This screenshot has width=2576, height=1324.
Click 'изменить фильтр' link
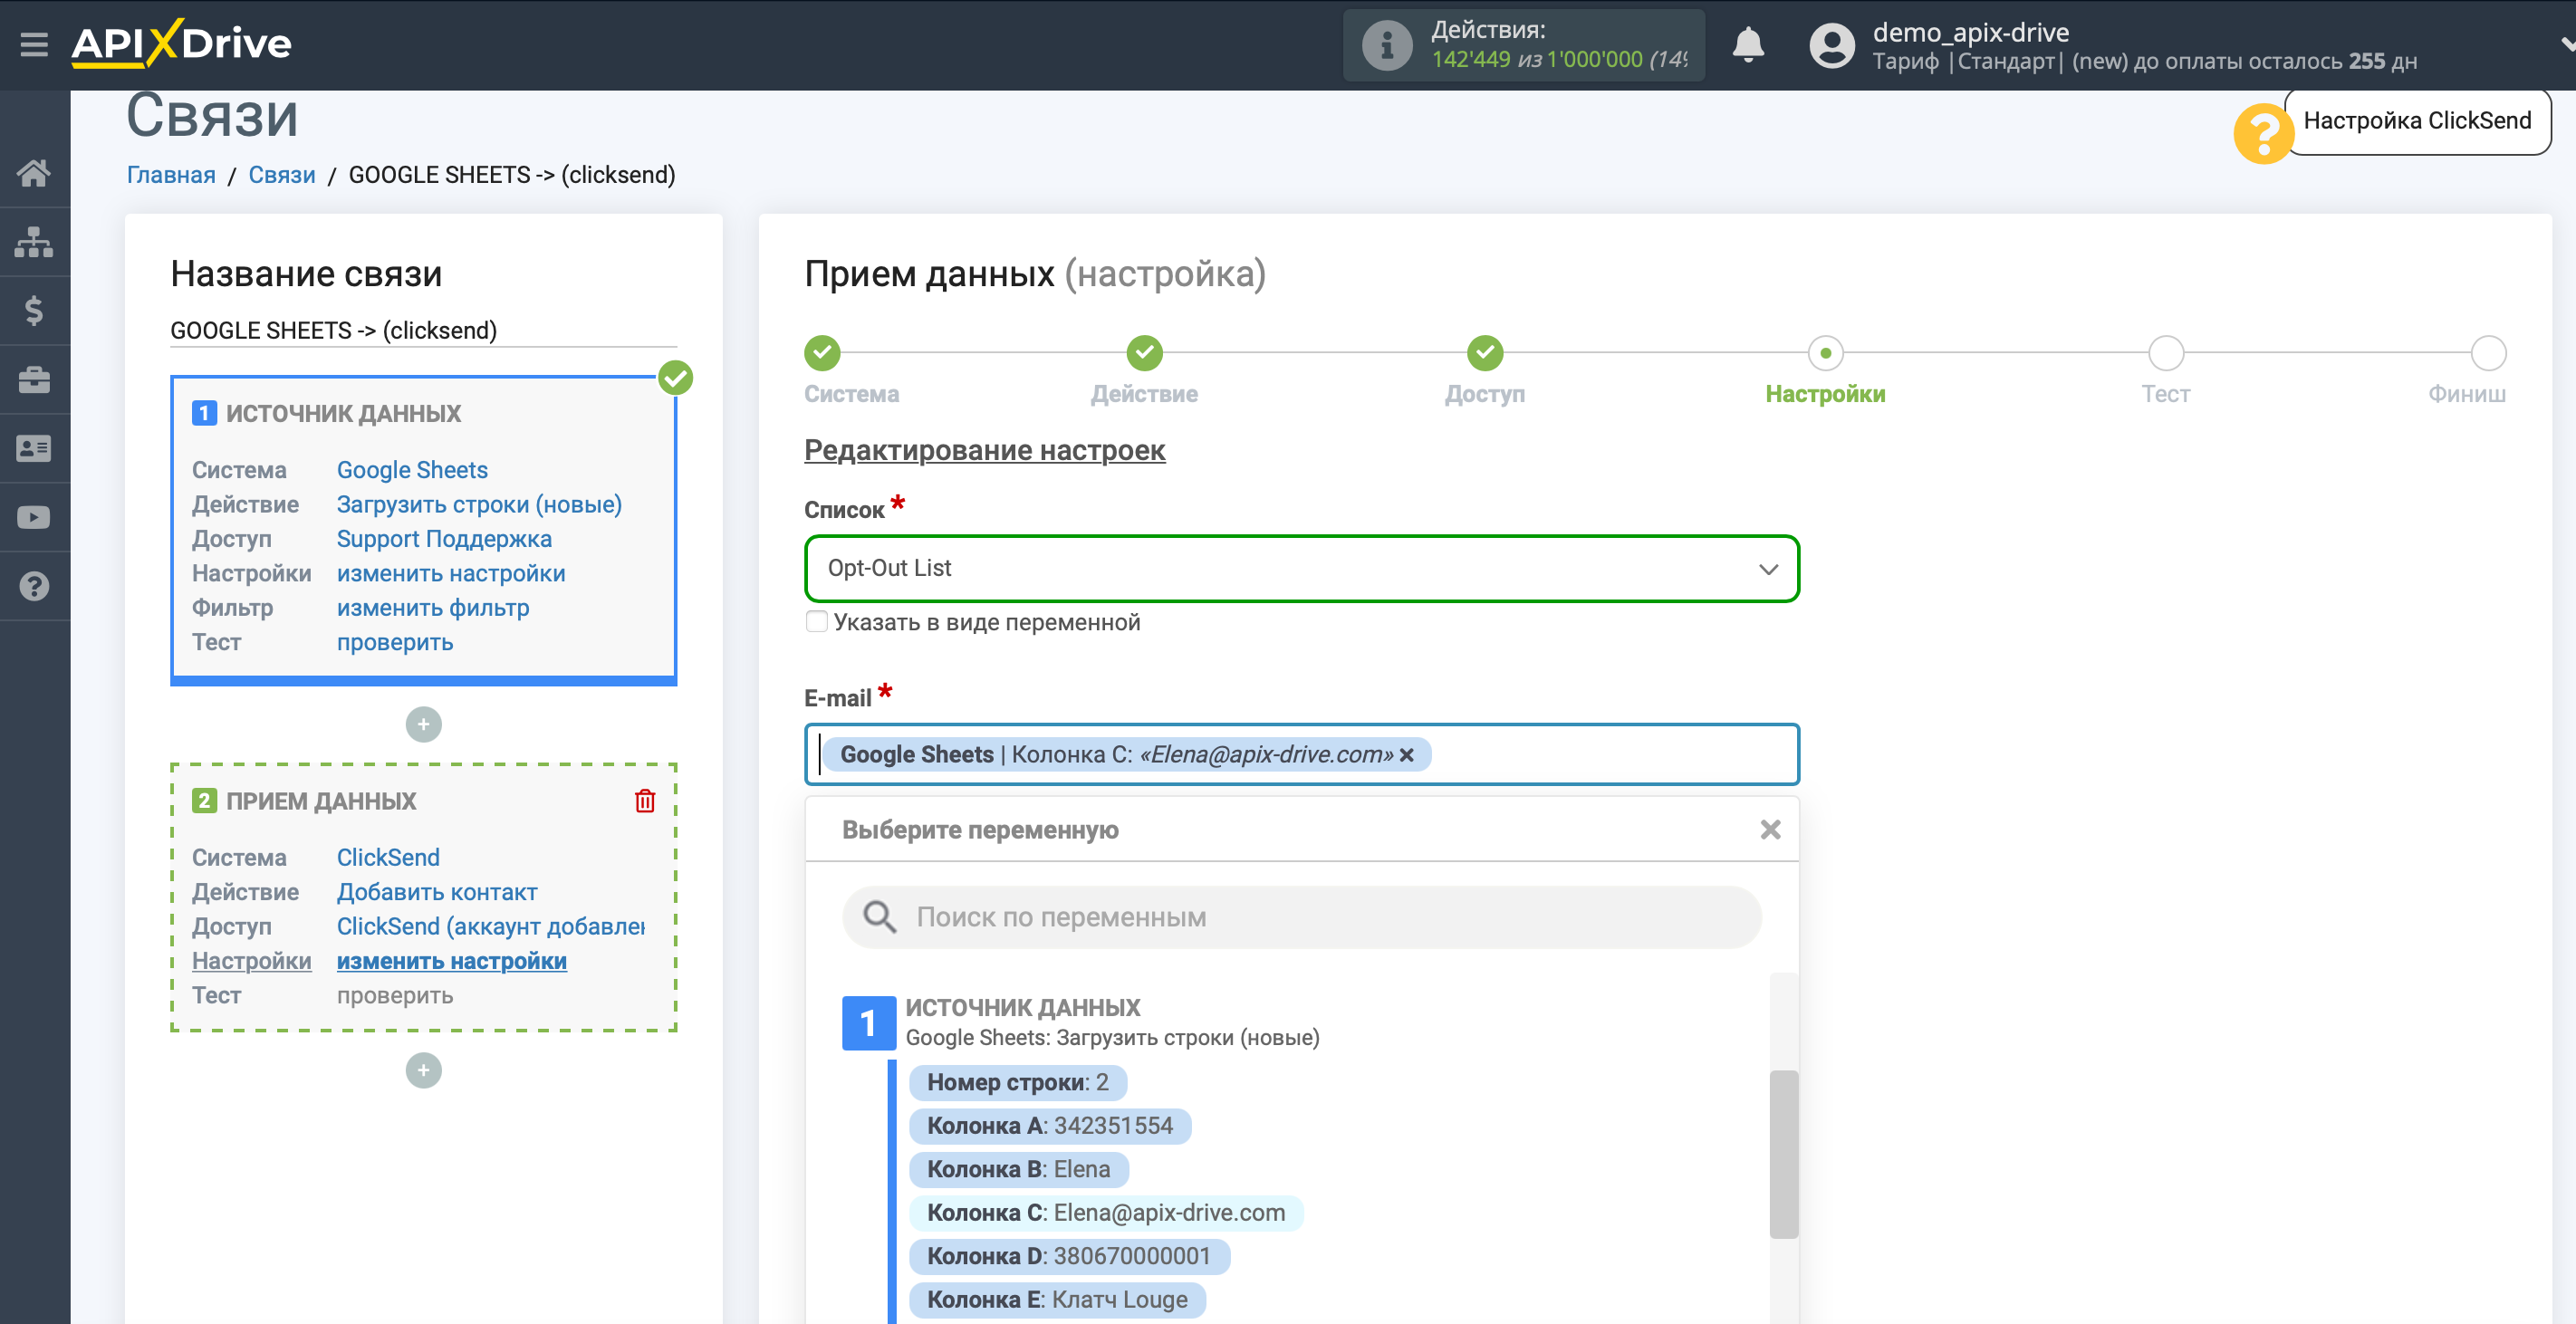tap(433, 607)
